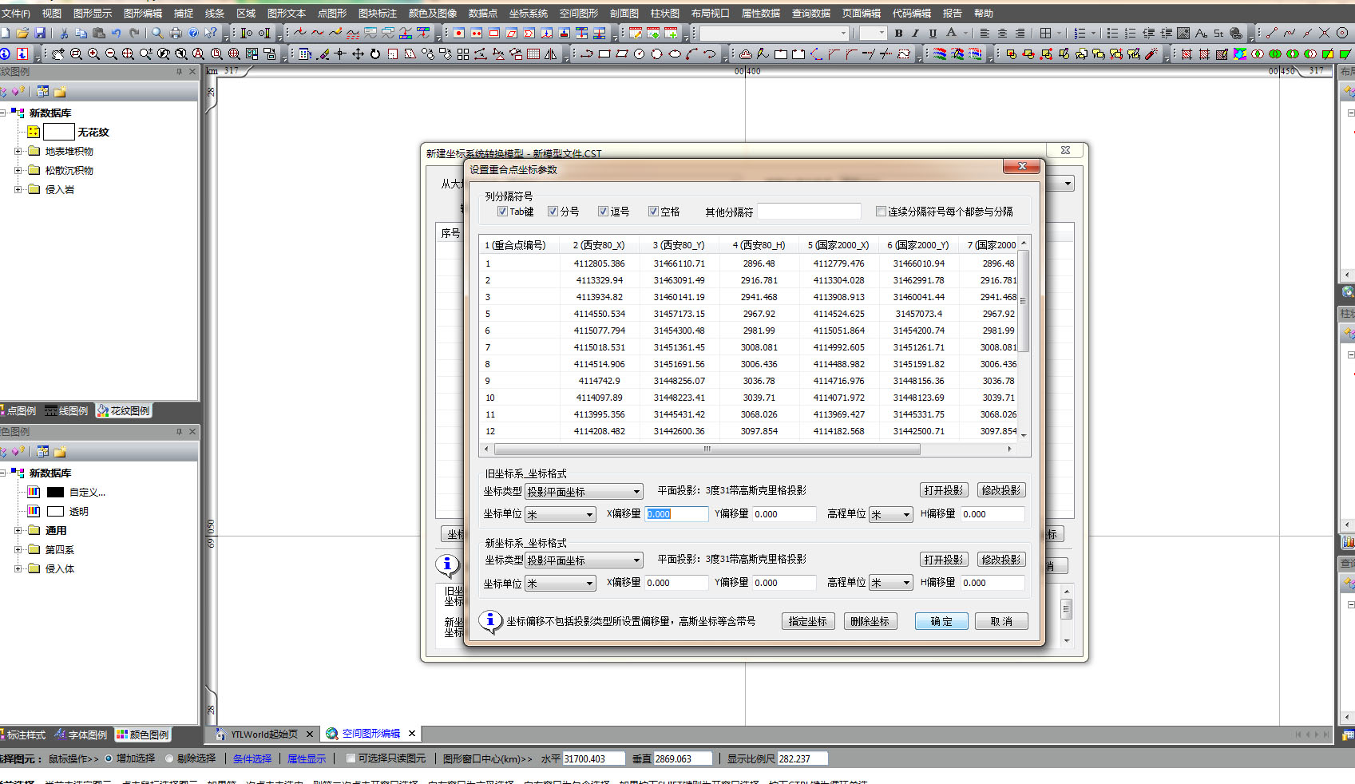Select the 剔除选择 radio button
The image size is (1355, 784).
pos(169,758)
